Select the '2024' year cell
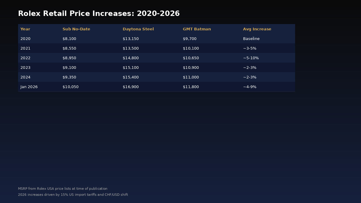This screenshot has height=203, width=361. tap(25, 77)
